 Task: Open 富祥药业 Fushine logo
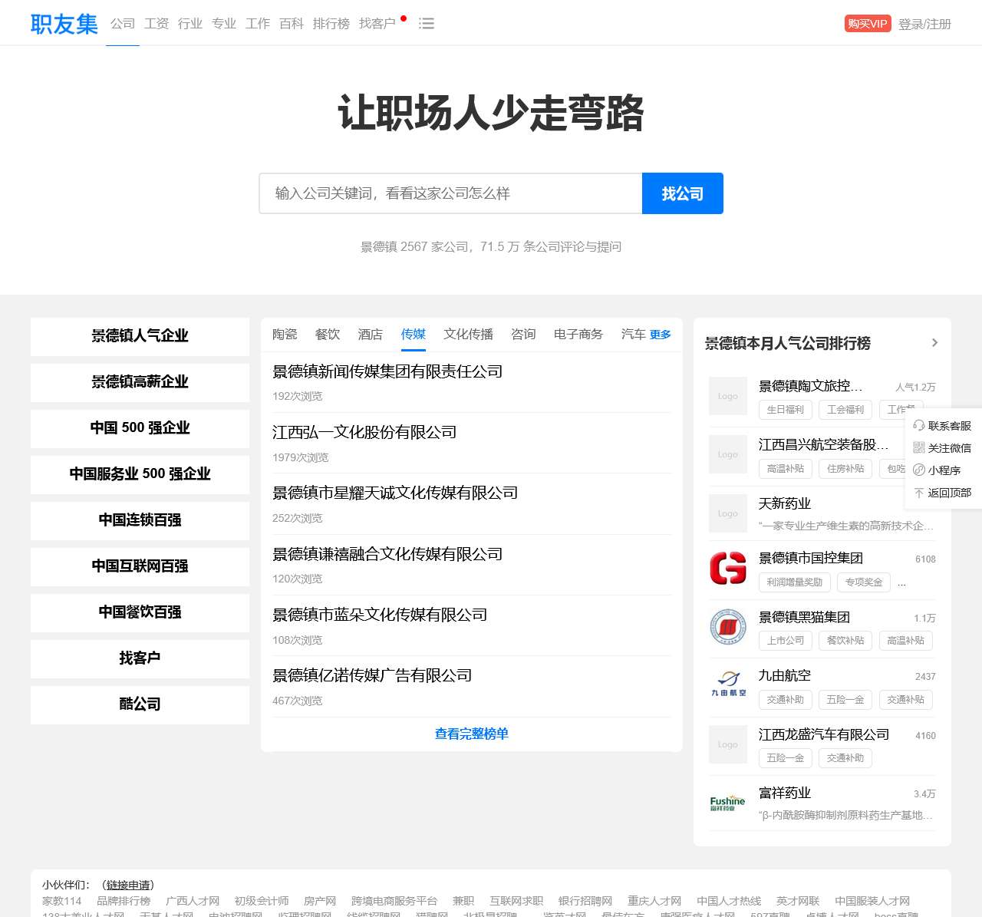(728, 803)
